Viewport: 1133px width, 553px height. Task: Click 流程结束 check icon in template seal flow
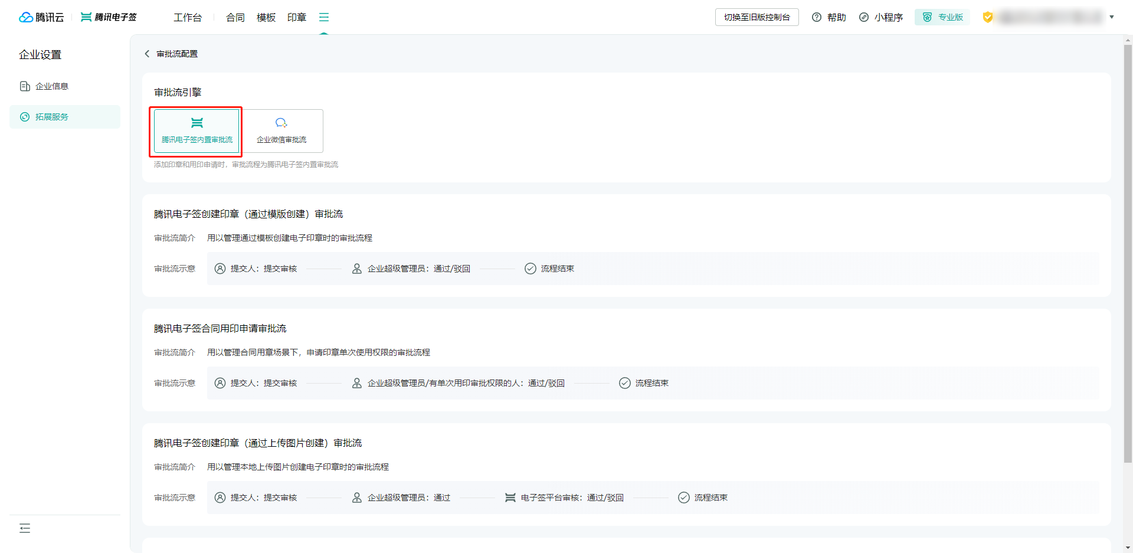coord(531,269)
